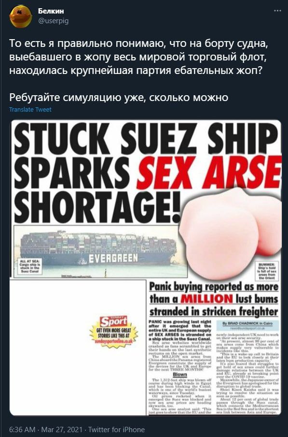Click the display name Белкин
Viewport: 288px width, 437px height.
51,11
